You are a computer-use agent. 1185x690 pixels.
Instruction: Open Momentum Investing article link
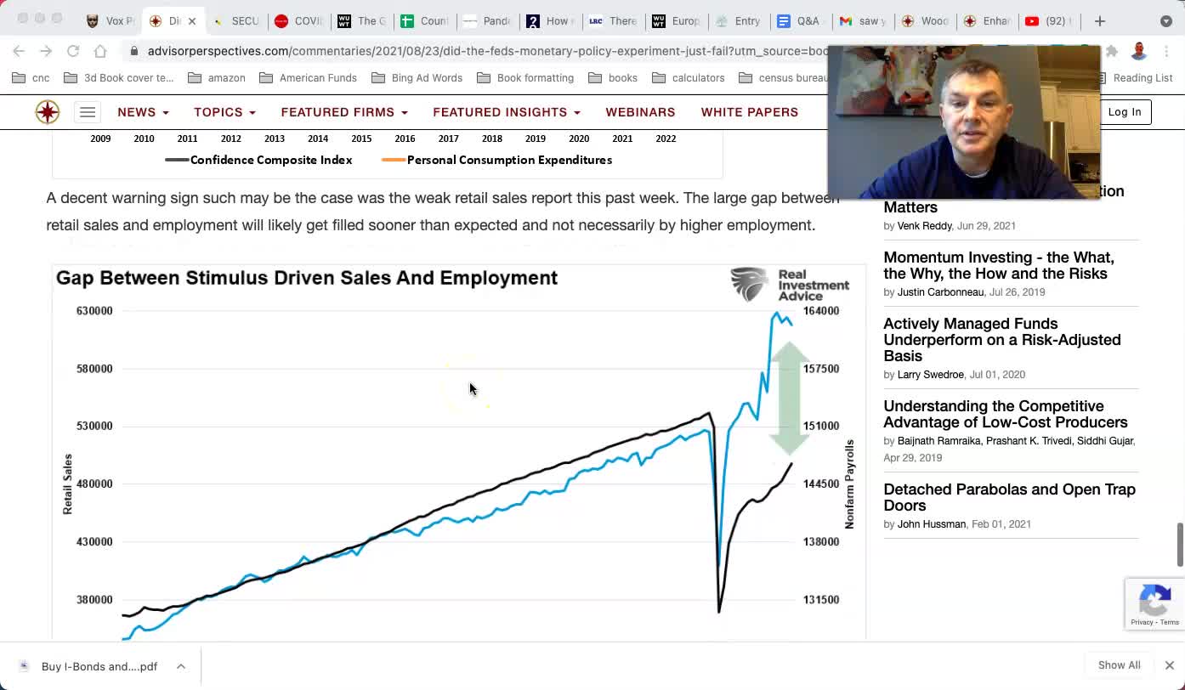click(999, 265)
